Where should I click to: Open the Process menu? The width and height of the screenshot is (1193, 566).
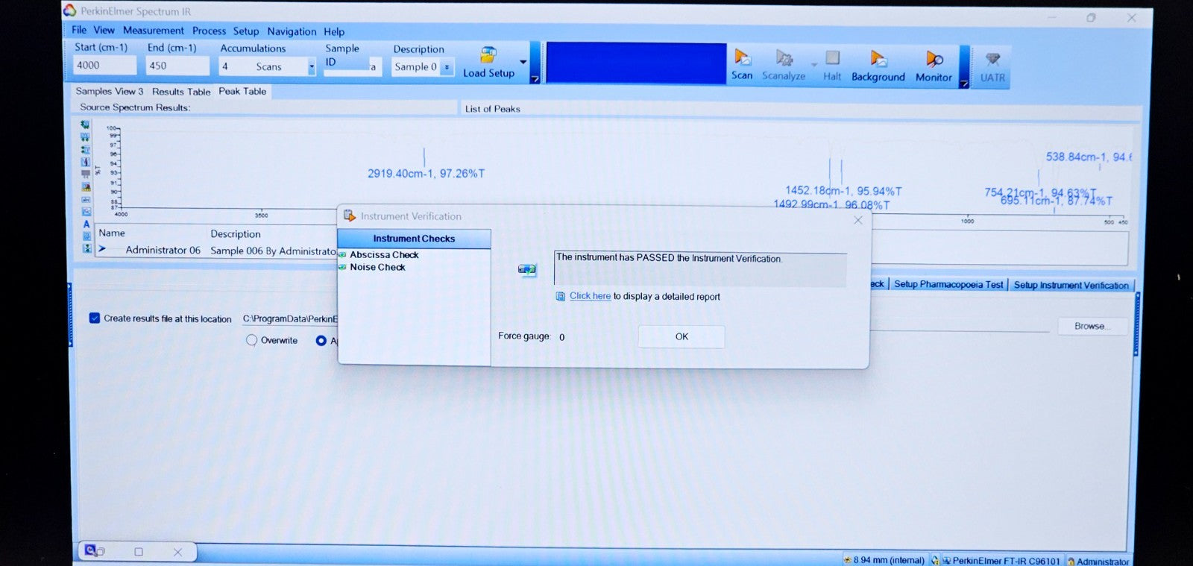click(x=209, y=31)
